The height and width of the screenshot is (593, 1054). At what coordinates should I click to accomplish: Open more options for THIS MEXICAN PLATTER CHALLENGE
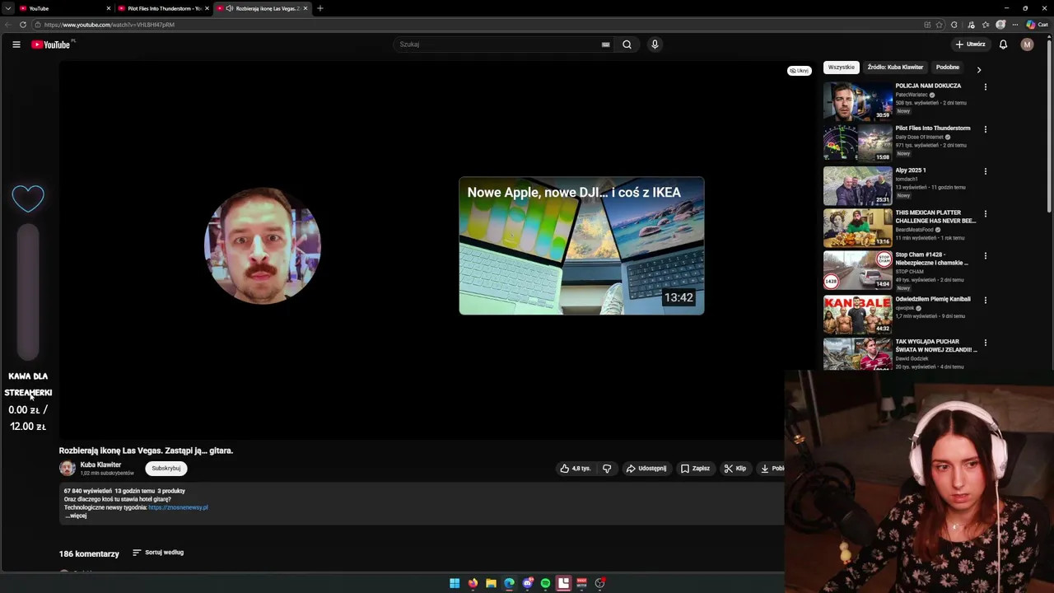point(985,213)
